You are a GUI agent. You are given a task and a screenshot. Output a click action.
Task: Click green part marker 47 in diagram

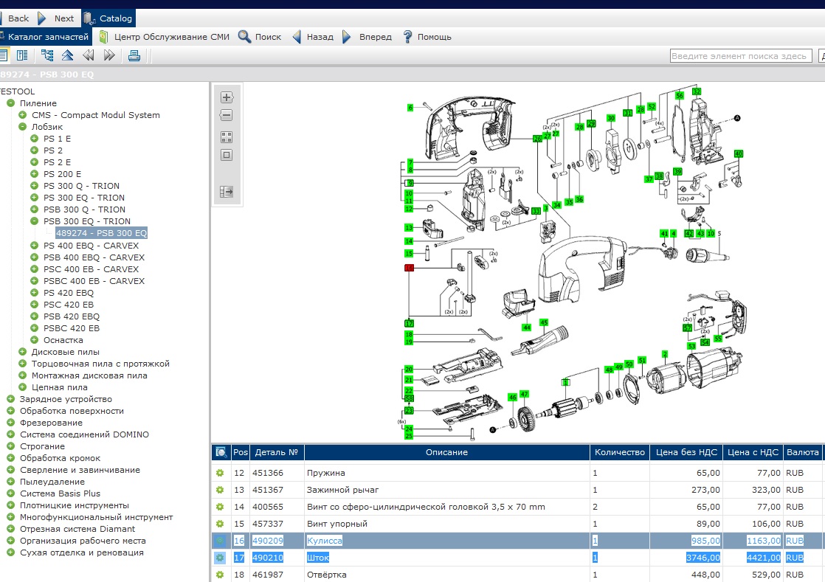[524, 394]
